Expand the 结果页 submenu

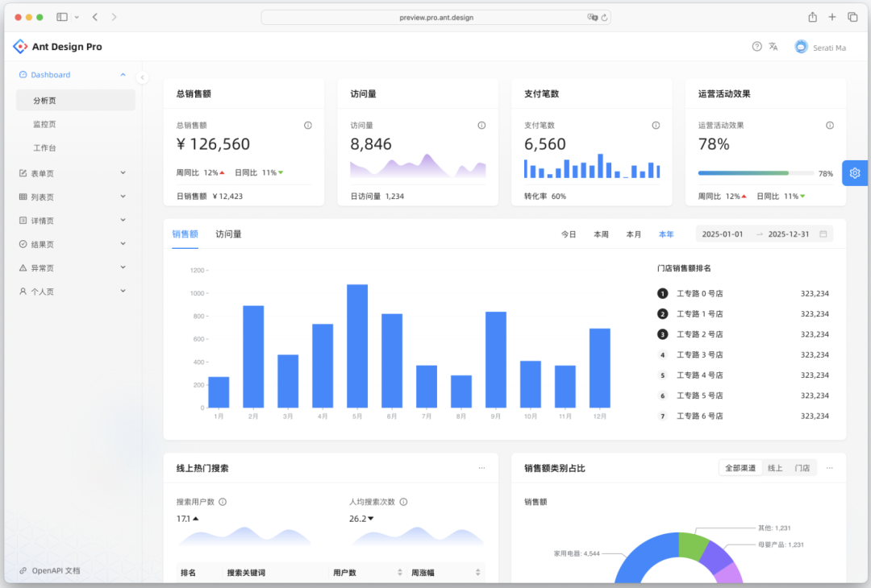click(x=123, y=243)
